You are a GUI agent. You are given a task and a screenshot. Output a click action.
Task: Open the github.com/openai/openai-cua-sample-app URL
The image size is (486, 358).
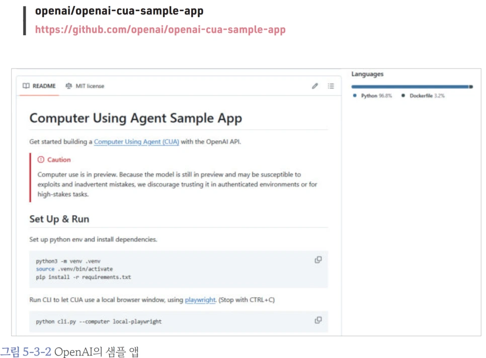coord(160,30)
